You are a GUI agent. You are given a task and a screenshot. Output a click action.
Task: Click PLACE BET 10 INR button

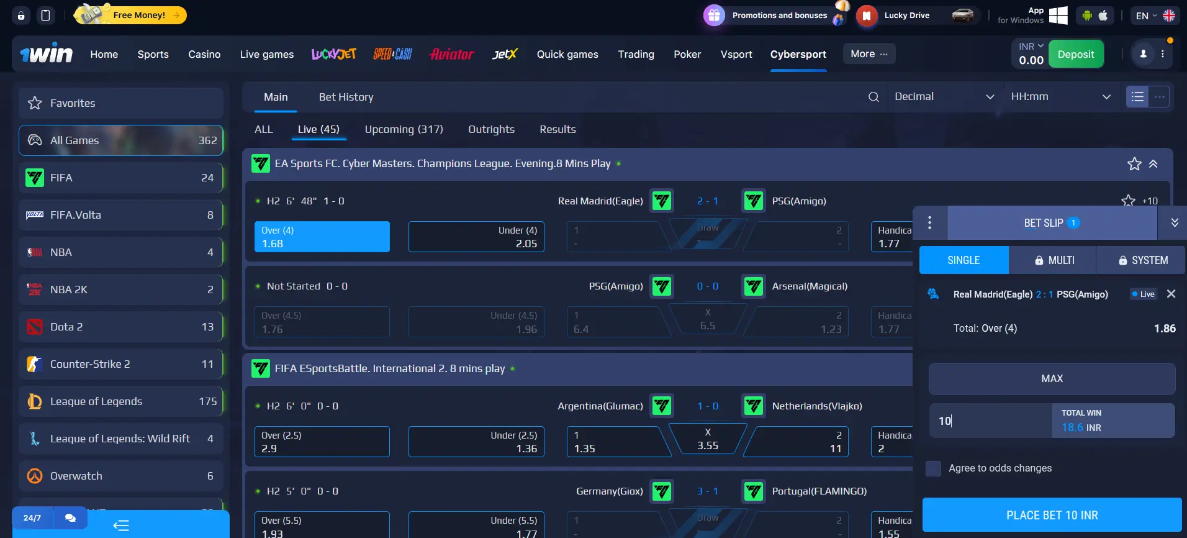coord(1052,515)
